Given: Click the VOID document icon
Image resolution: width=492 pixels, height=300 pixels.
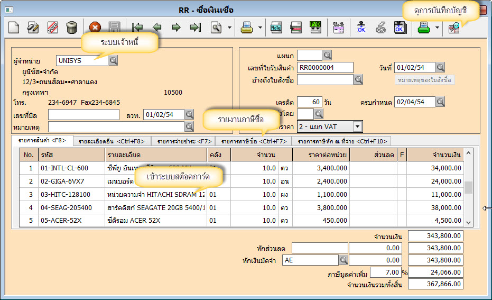Looking at the screenshot, I should 52,28.
